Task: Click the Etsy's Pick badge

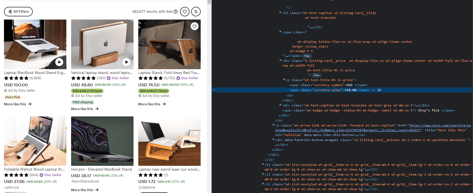Action: pos(13,97)
